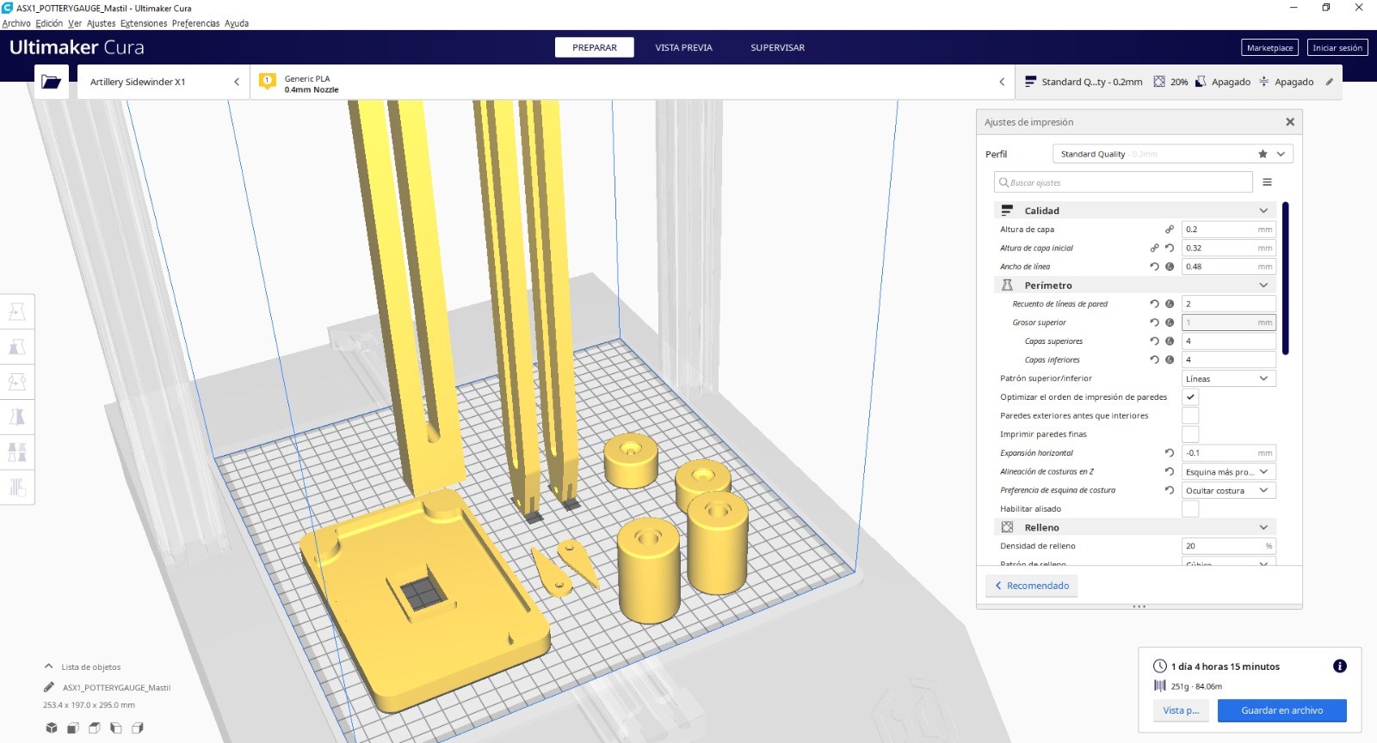Switch to Recomendado settings mode
1377x743 pixels.
click(1032, 586)
